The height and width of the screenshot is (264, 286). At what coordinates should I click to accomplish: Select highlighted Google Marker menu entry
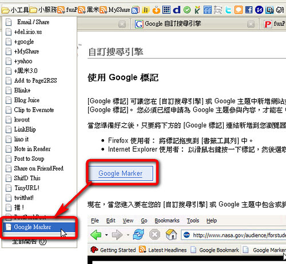pyautogui.click(x=39, y=227)
